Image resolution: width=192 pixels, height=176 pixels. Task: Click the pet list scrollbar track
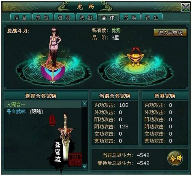(x=85, y=135)
